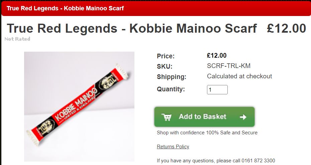This screenshot has height=165, width=311.
Task: Click the Price field label
Action: 166,56
